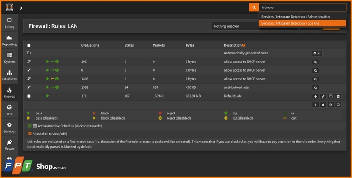
Task: Click the Alias view/edit link
Action: point(50,134)
